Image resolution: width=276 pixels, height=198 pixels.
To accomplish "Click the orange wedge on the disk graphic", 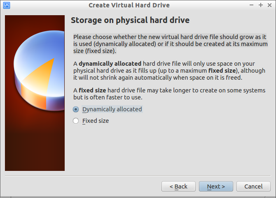I will 40,76.
